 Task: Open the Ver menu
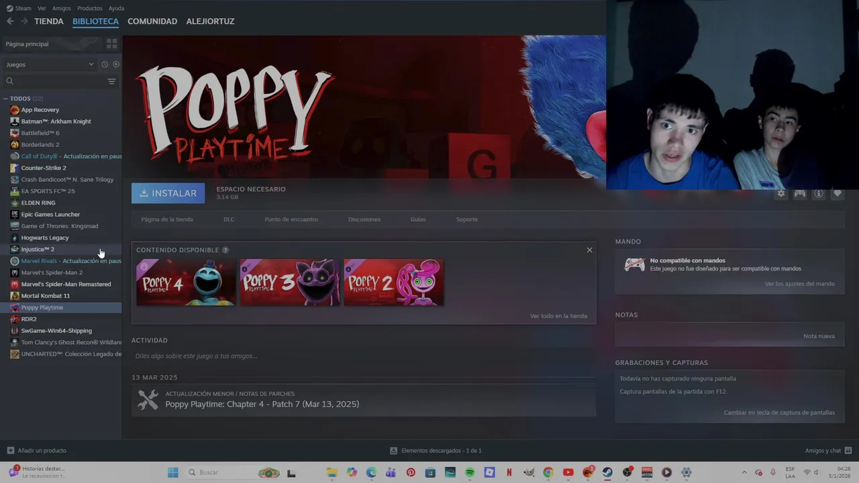(x=42, y=8)
